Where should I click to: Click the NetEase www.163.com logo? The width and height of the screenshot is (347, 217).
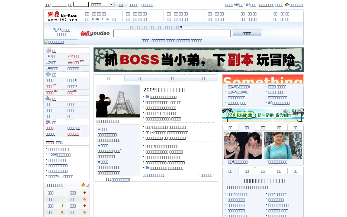pyautogui.click(x=62, y=16)
